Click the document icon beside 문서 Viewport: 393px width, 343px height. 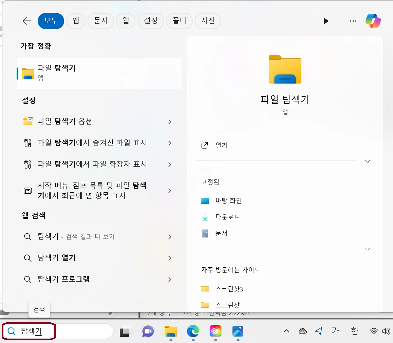(205, 233)
